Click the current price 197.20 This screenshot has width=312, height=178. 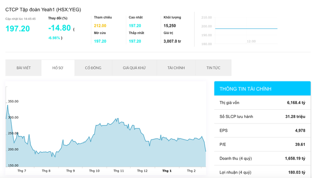click(18, 29)
